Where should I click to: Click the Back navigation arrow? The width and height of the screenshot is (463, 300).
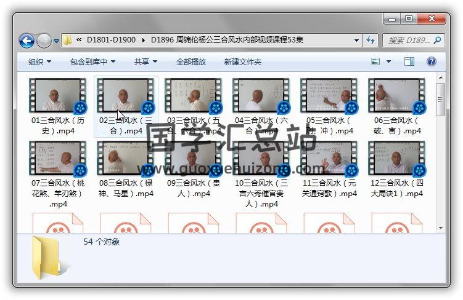coord(27,41)
